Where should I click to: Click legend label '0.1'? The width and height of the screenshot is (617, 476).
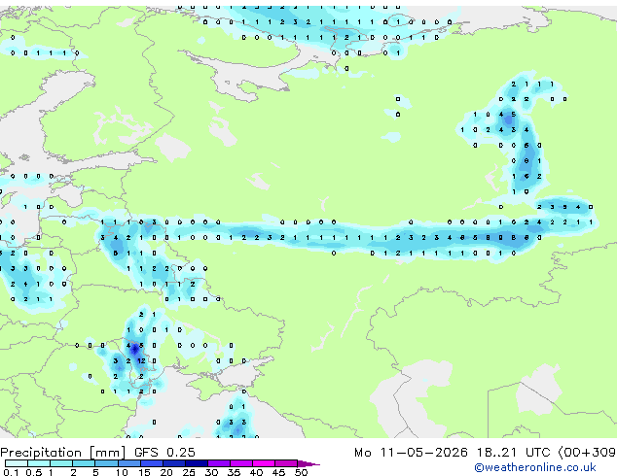coord(12,472)
